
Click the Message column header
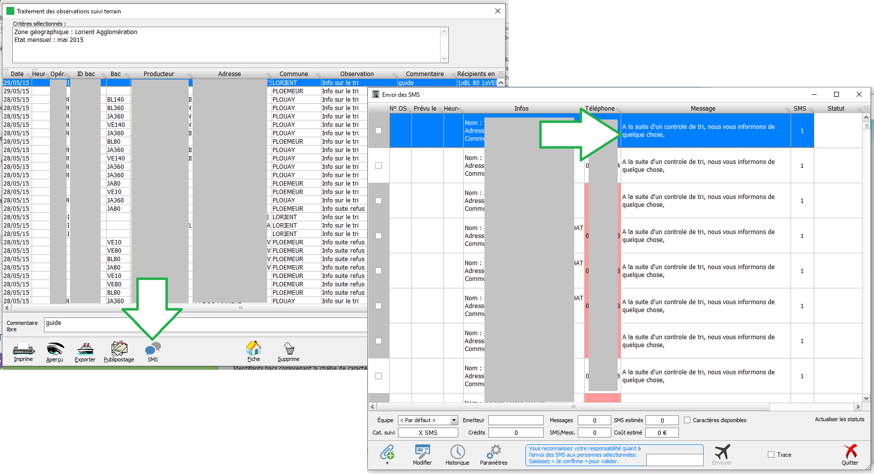(x=703, y=109)
